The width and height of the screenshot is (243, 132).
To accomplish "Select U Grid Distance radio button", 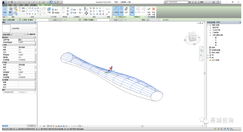I will click(x=52, y=20).
